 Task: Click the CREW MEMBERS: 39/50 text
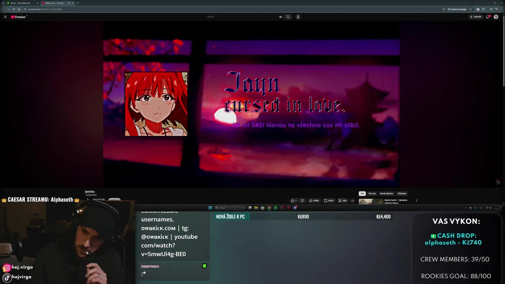[x=454, y=260]
